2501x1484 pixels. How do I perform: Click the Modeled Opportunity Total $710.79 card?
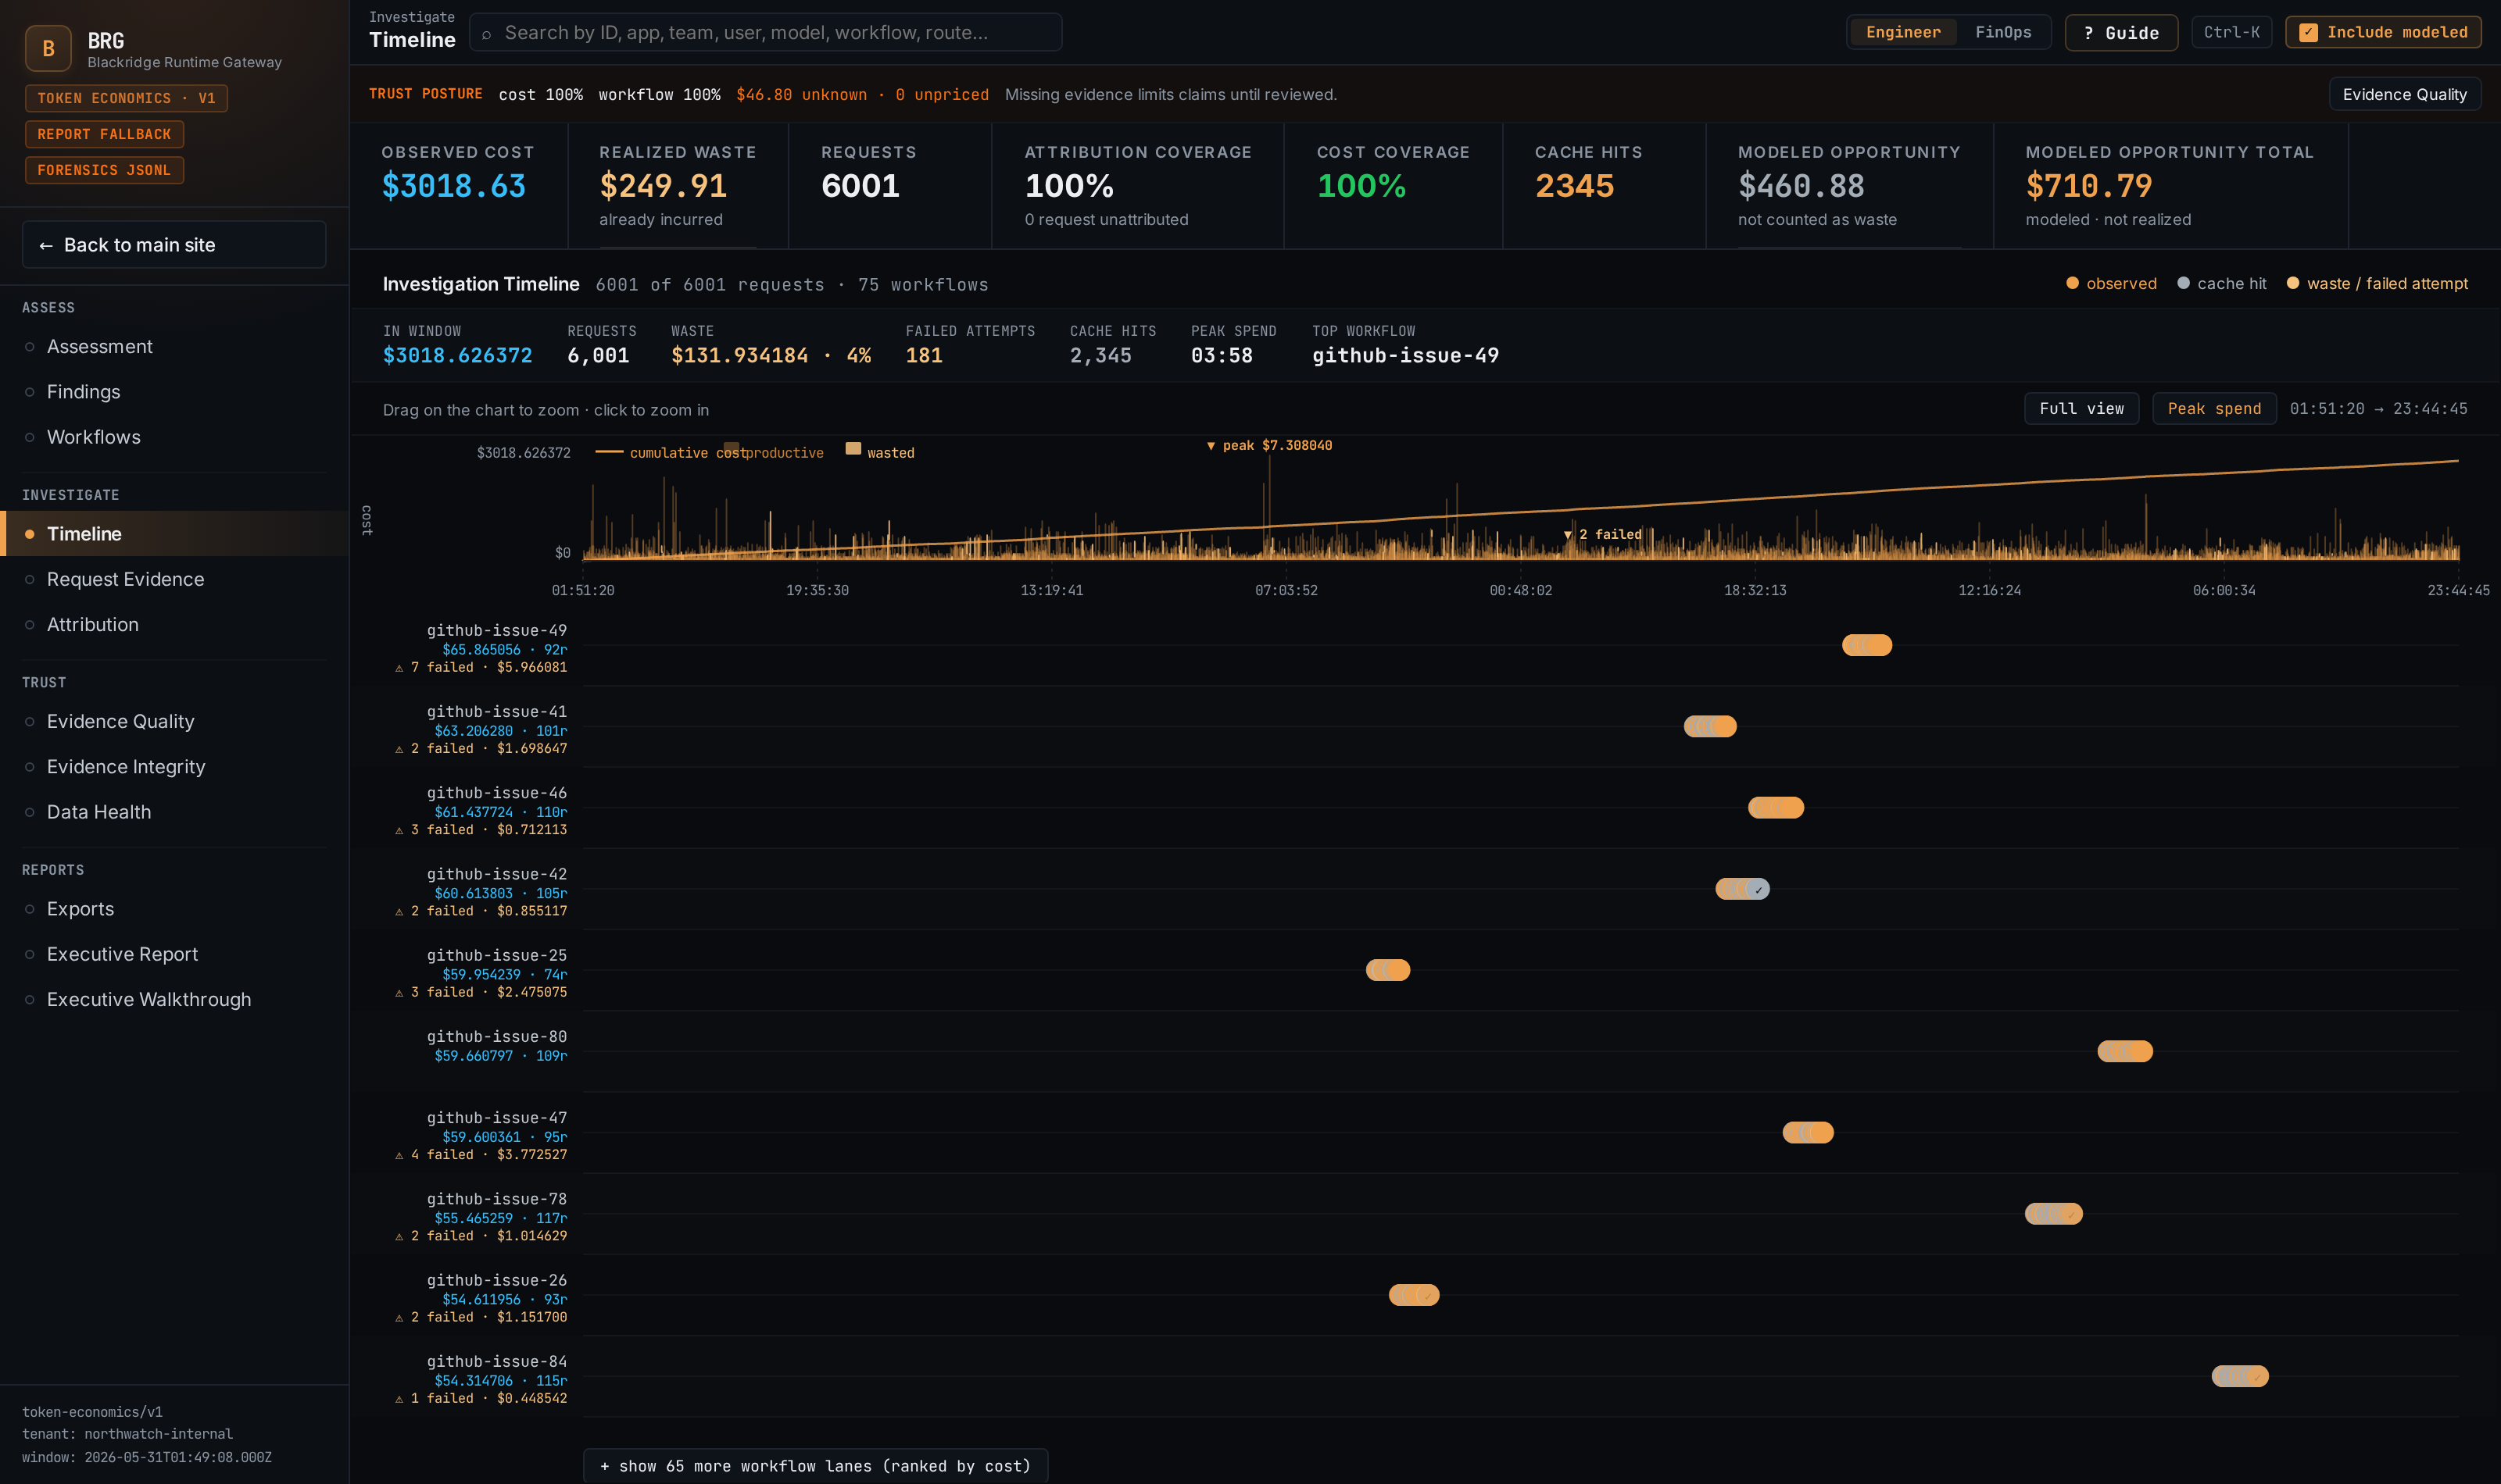2170,185
